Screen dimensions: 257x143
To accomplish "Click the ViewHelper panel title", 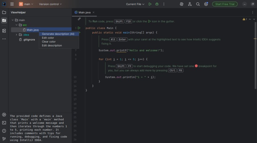I will pos(18,12).
